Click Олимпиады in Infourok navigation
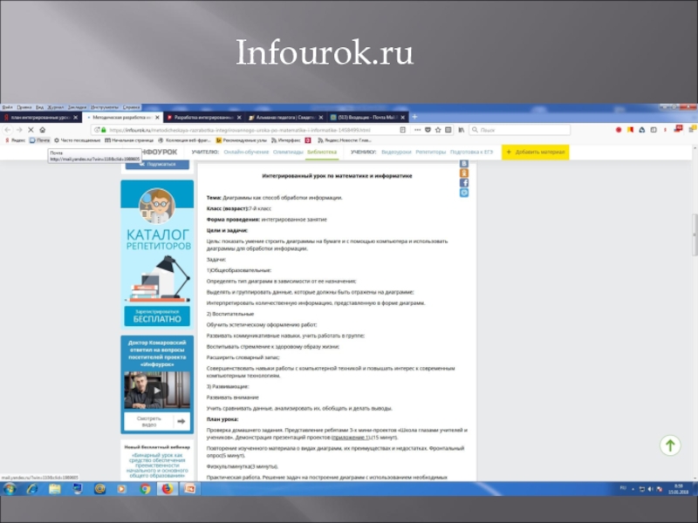698x523 pixels. point(288,152)
